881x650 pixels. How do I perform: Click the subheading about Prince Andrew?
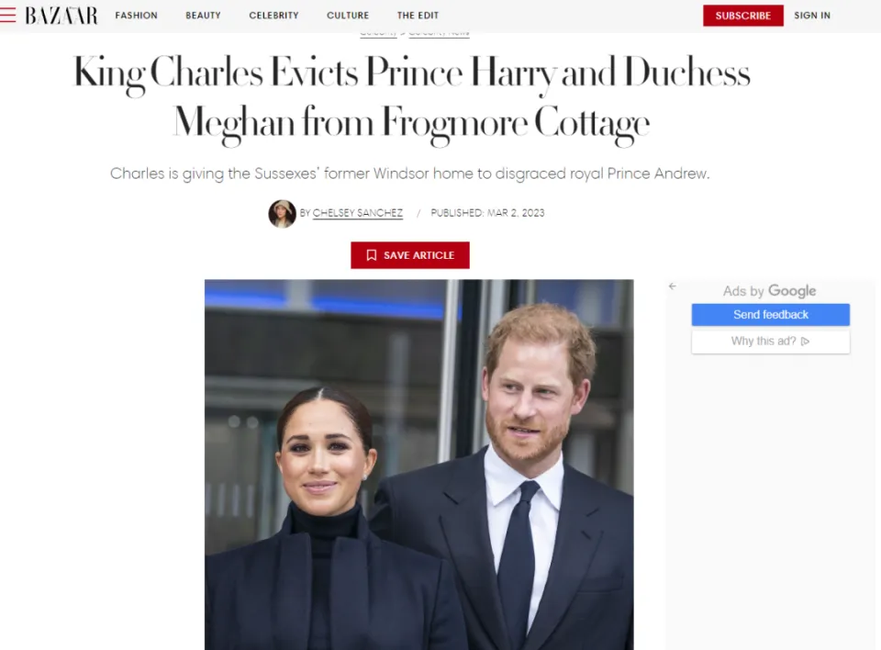pos(410,174)
